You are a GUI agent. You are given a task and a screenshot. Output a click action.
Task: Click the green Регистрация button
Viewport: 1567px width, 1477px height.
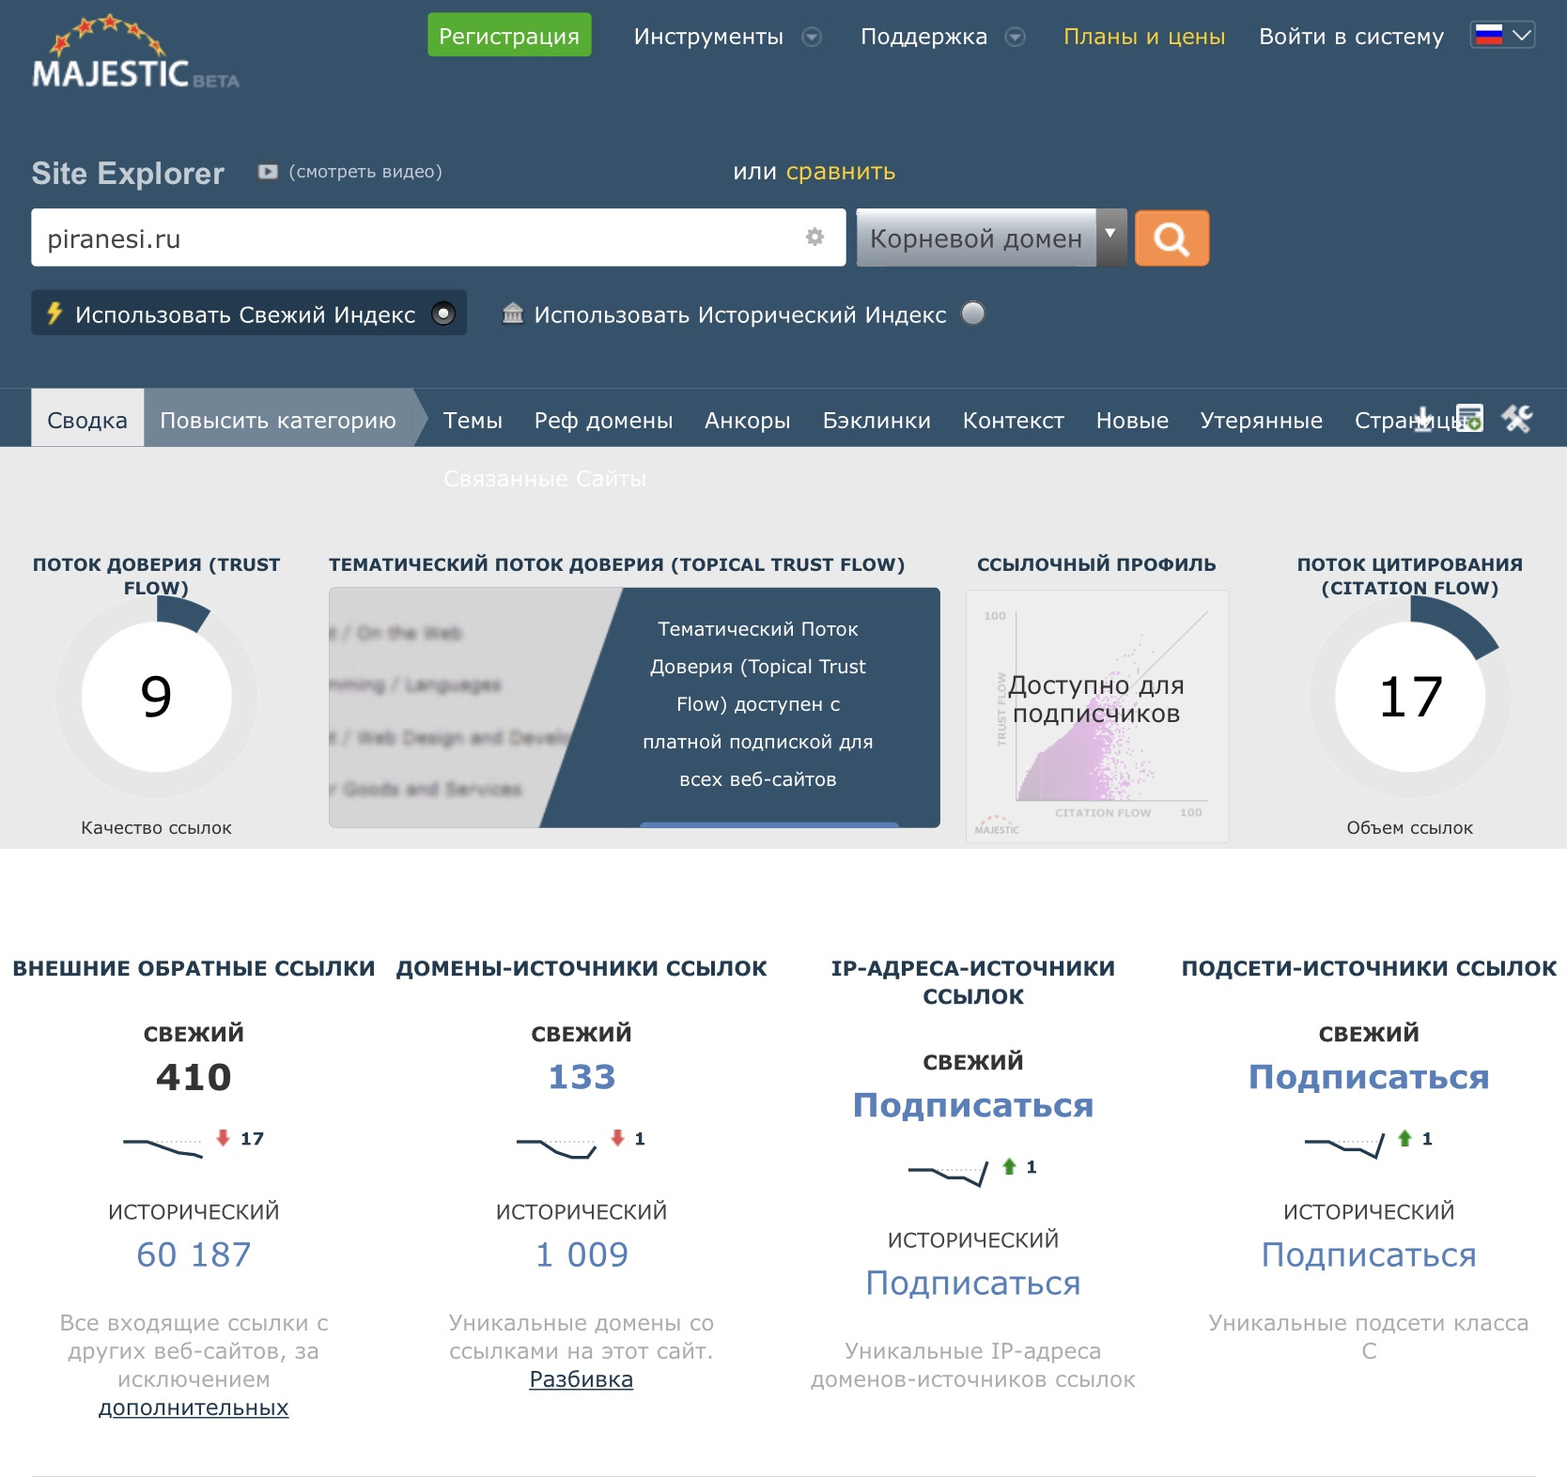tap(509, 36)
